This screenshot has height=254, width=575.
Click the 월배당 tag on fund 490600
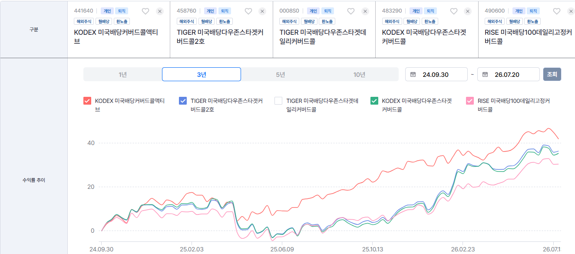(x=515, y=21)
